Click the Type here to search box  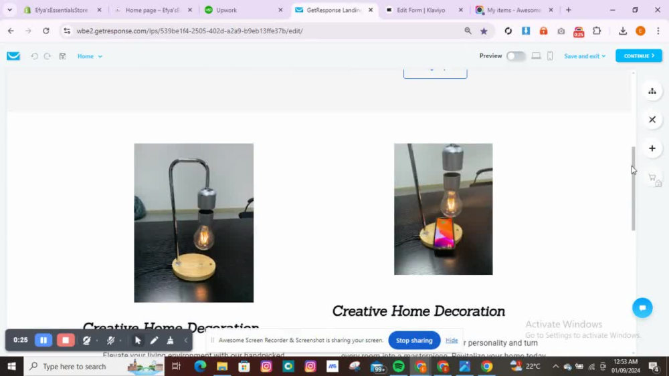coord(94,366)
